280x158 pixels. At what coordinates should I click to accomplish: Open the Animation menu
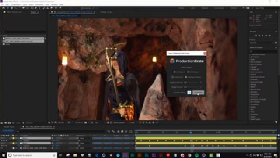pos(39,4)
